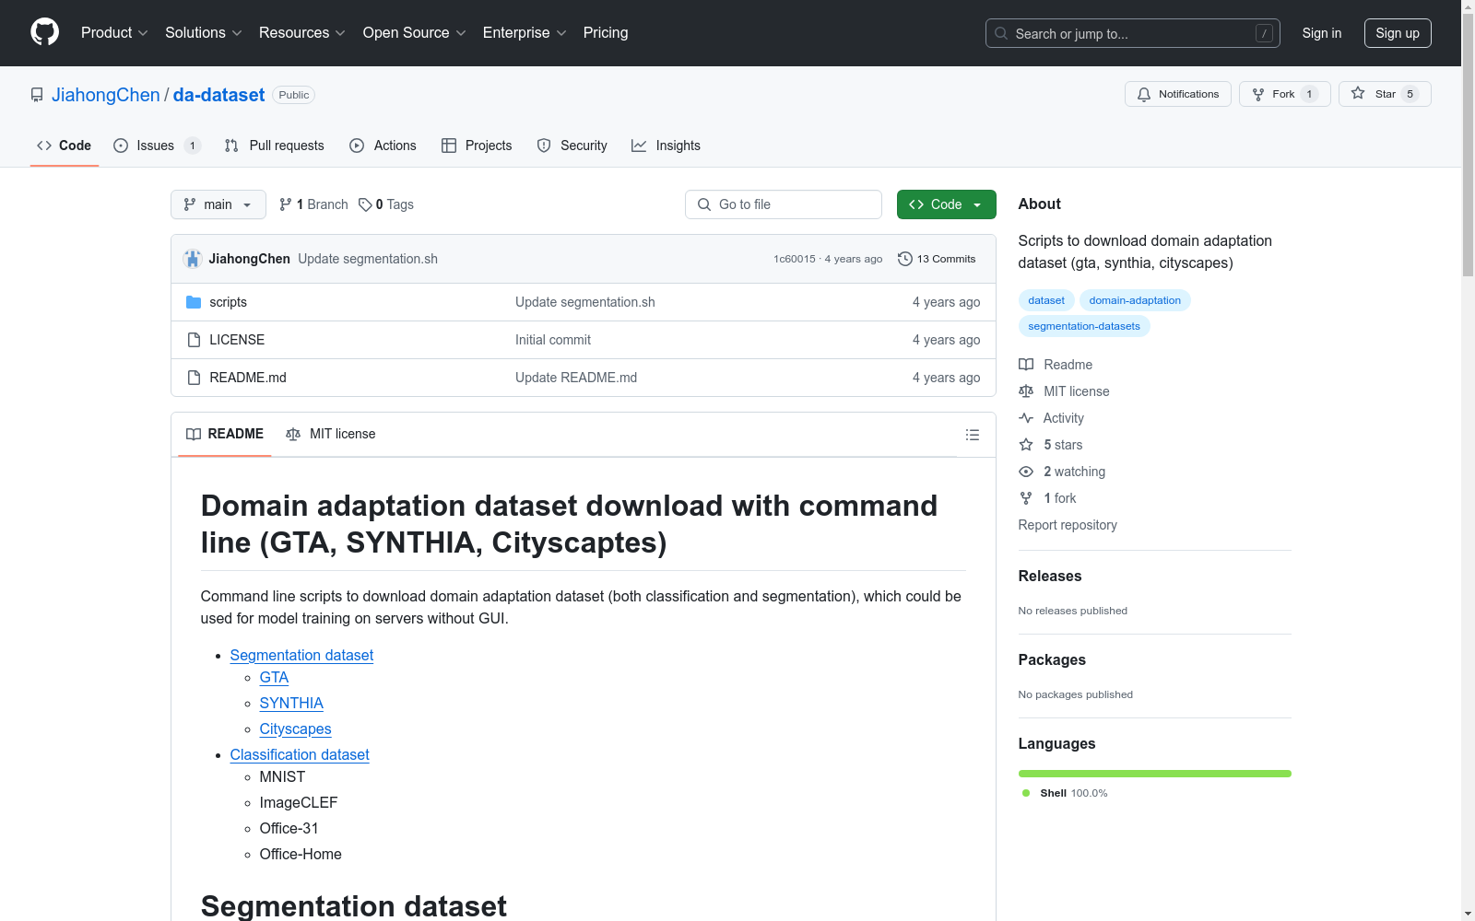
Task: Click the Sign up button
Action: [1398, 33]
